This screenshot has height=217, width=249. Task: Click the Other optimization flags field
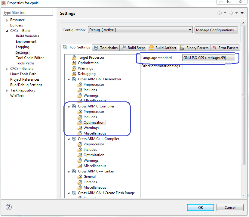pos(208,66)
